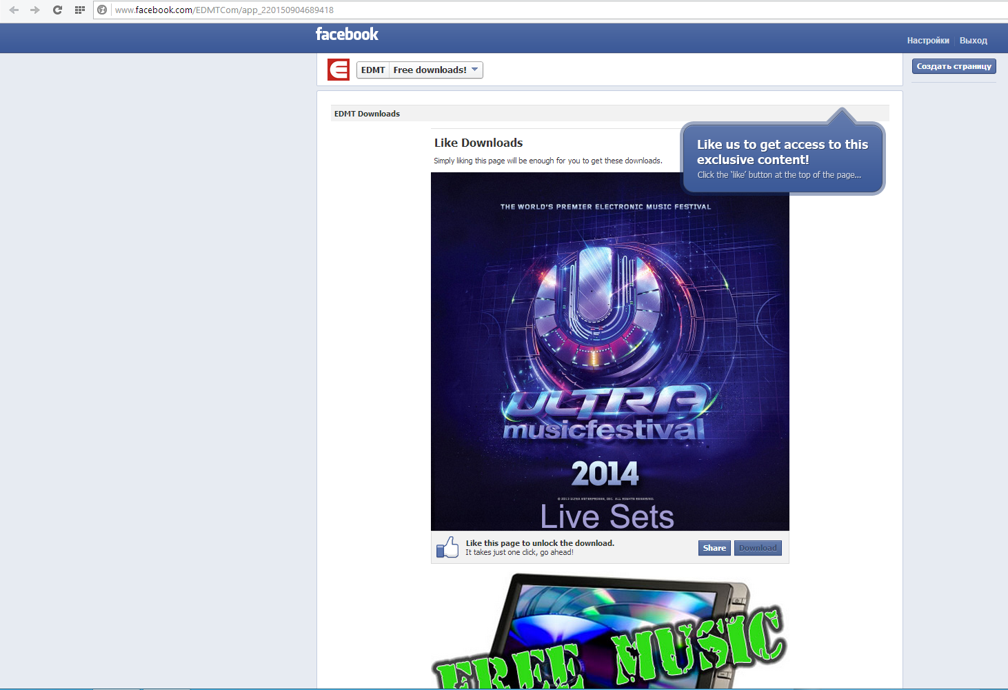Open the apps grid icon
The height and width of the screenshot is (690, 1008).
click(x=80, y=10)
